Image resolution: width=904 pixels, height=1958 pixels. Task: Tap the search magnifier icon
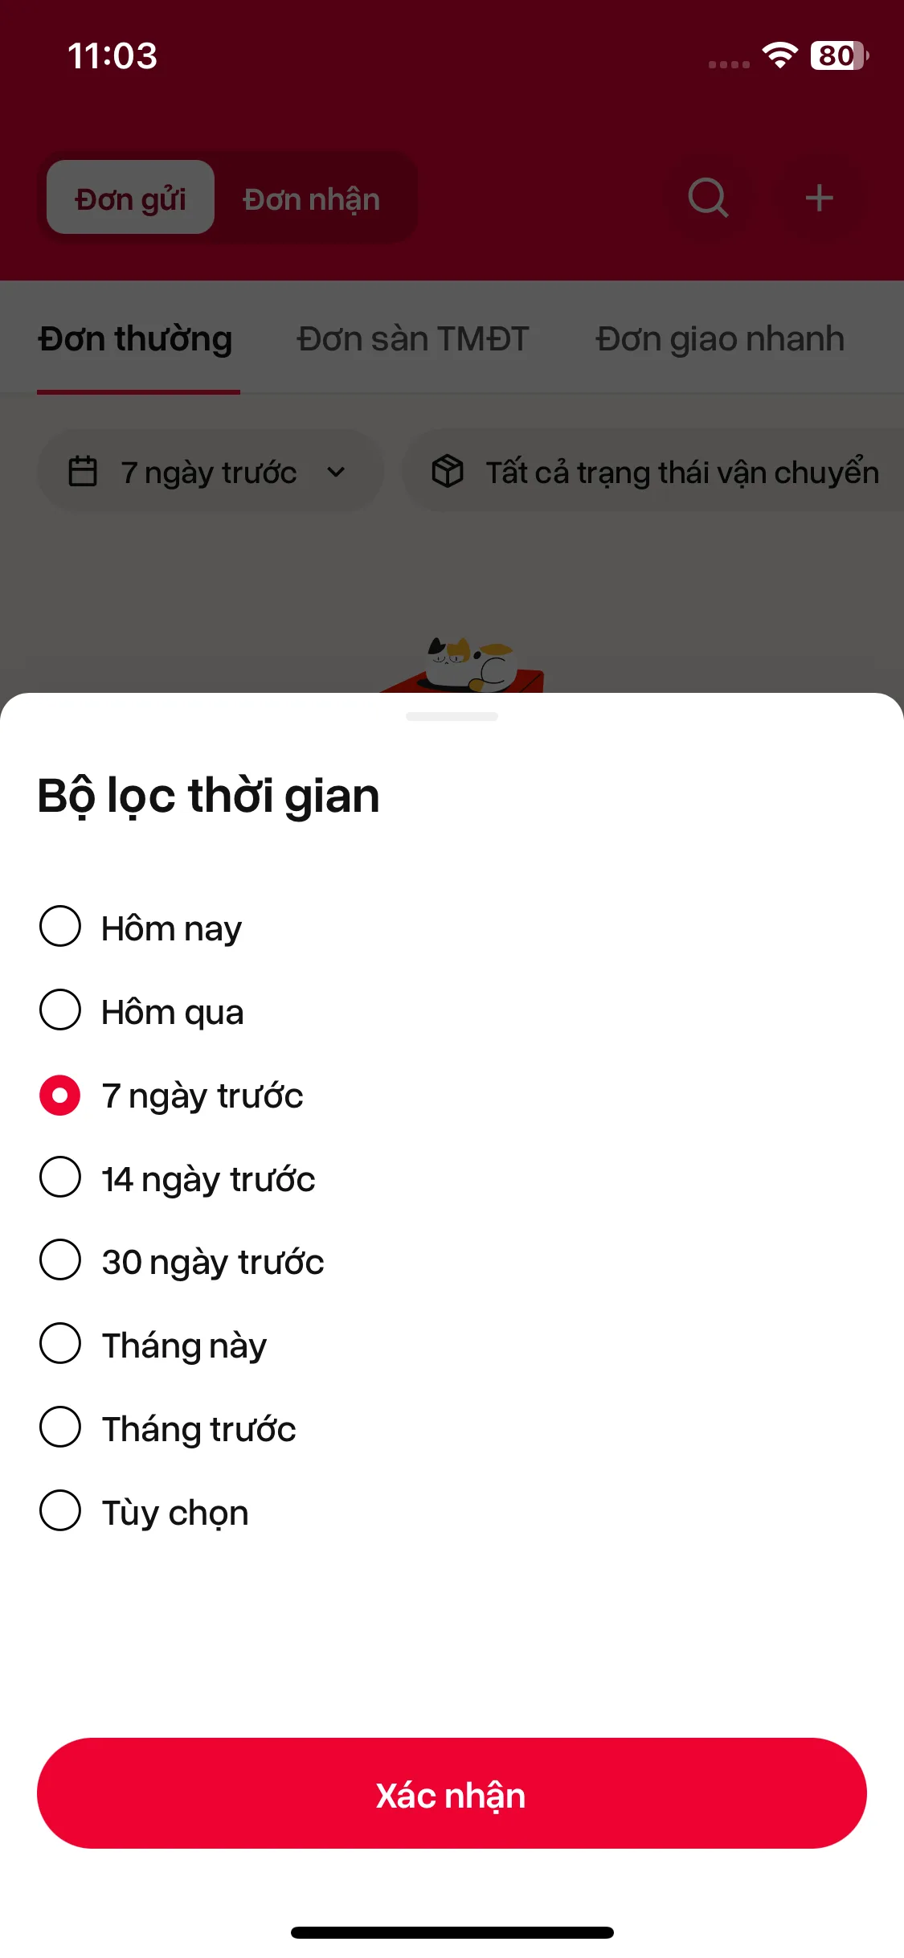click(708, 198)
